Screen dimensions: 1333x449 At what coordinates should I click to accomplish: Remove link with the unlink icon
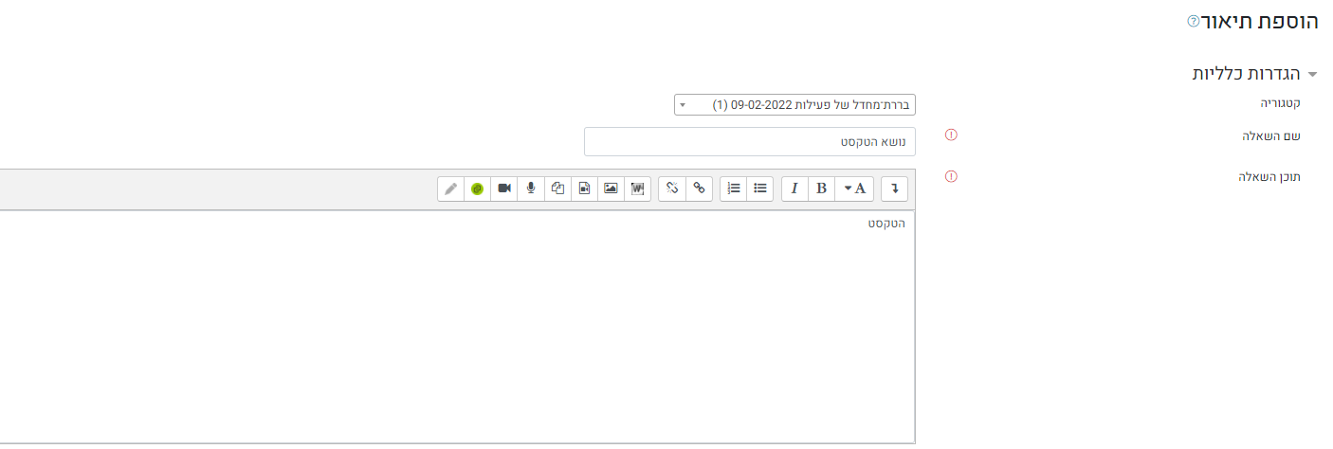(672, 189)
